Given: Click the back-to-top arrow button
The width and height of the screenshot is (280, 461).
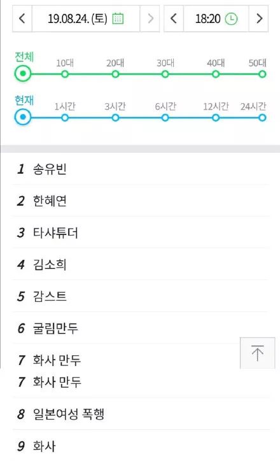Looking at the screenshot, I should [x=257, y=353].
